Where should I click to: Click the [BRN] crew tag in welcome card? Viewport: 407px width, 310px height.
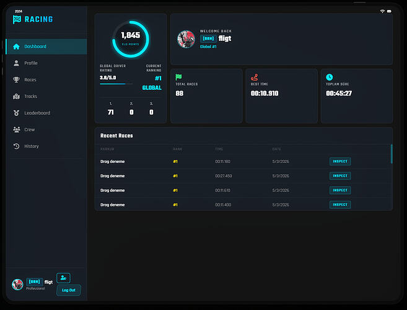tap(208, 38)
